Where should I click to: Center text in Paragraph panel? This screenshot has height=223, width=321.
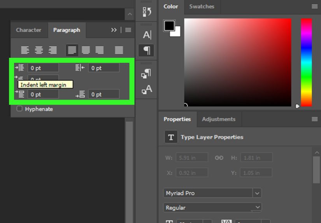[x=39, y=50]
